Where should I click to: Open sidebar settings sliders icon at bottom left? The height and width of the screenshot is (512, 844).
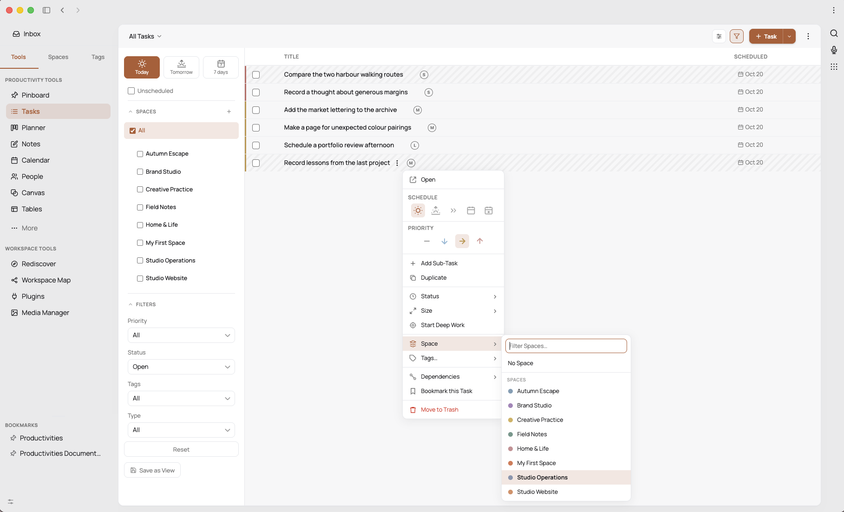click(x=11, y=502)
